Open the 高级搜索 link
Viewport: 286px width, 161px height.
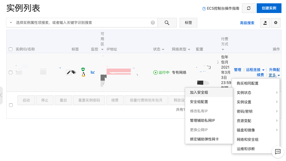click(247, 23)
